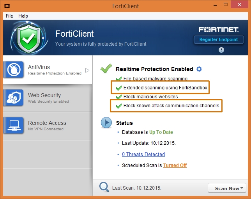Open the 0 Threats Detected link
The image size is (251, 199).
[x=143, y=154]
